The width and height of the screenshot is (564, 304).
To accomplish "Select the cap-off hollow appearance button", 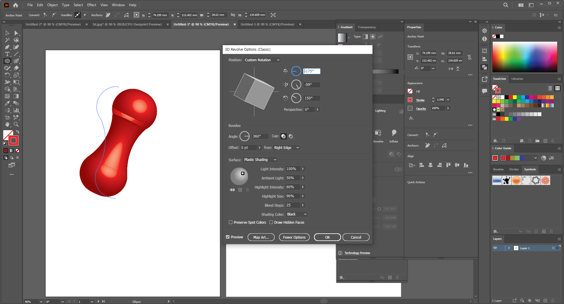I will point(291,136).
